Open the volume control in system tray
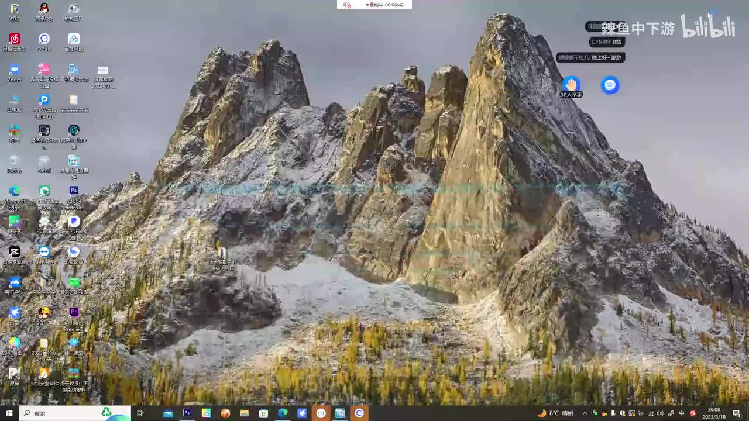Image resolution: width=749 pixels, height=421 pixels. tap(660, 413)
